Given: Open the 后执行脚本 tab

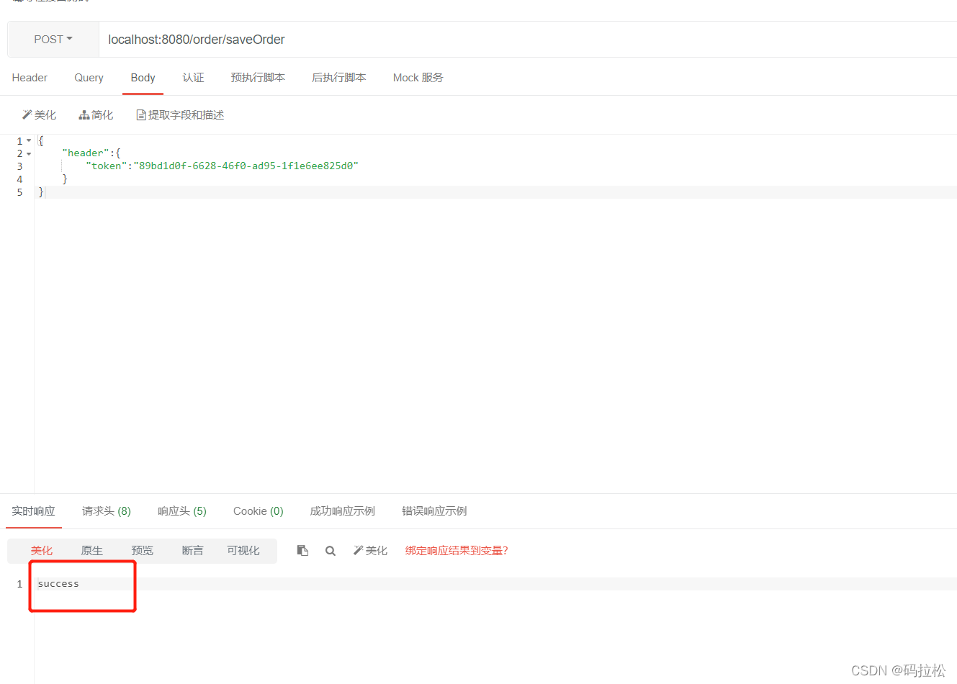Looking at the screenshot, I should (x=339, y=78).
